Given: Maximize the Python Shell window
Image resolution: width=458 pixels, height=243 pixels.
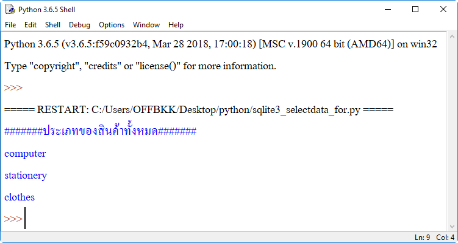Looking at the screenshot, I should tap(415, 9).
